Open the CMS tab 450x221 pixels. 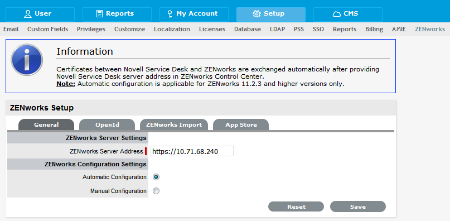347,15
